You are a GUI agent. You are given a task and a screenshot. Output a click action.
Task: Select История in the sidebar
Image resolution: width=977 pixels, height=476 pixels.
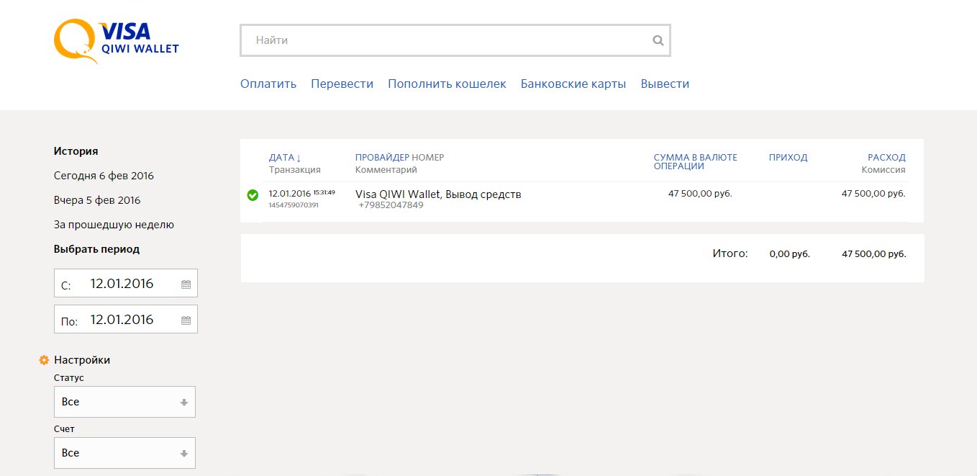pyautogui.click(x=76, y=151)
